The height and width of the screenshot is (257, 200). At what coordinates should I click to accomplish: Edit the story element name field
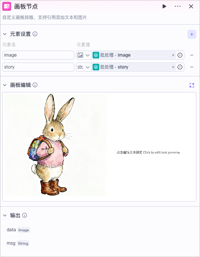pos(38,67)
